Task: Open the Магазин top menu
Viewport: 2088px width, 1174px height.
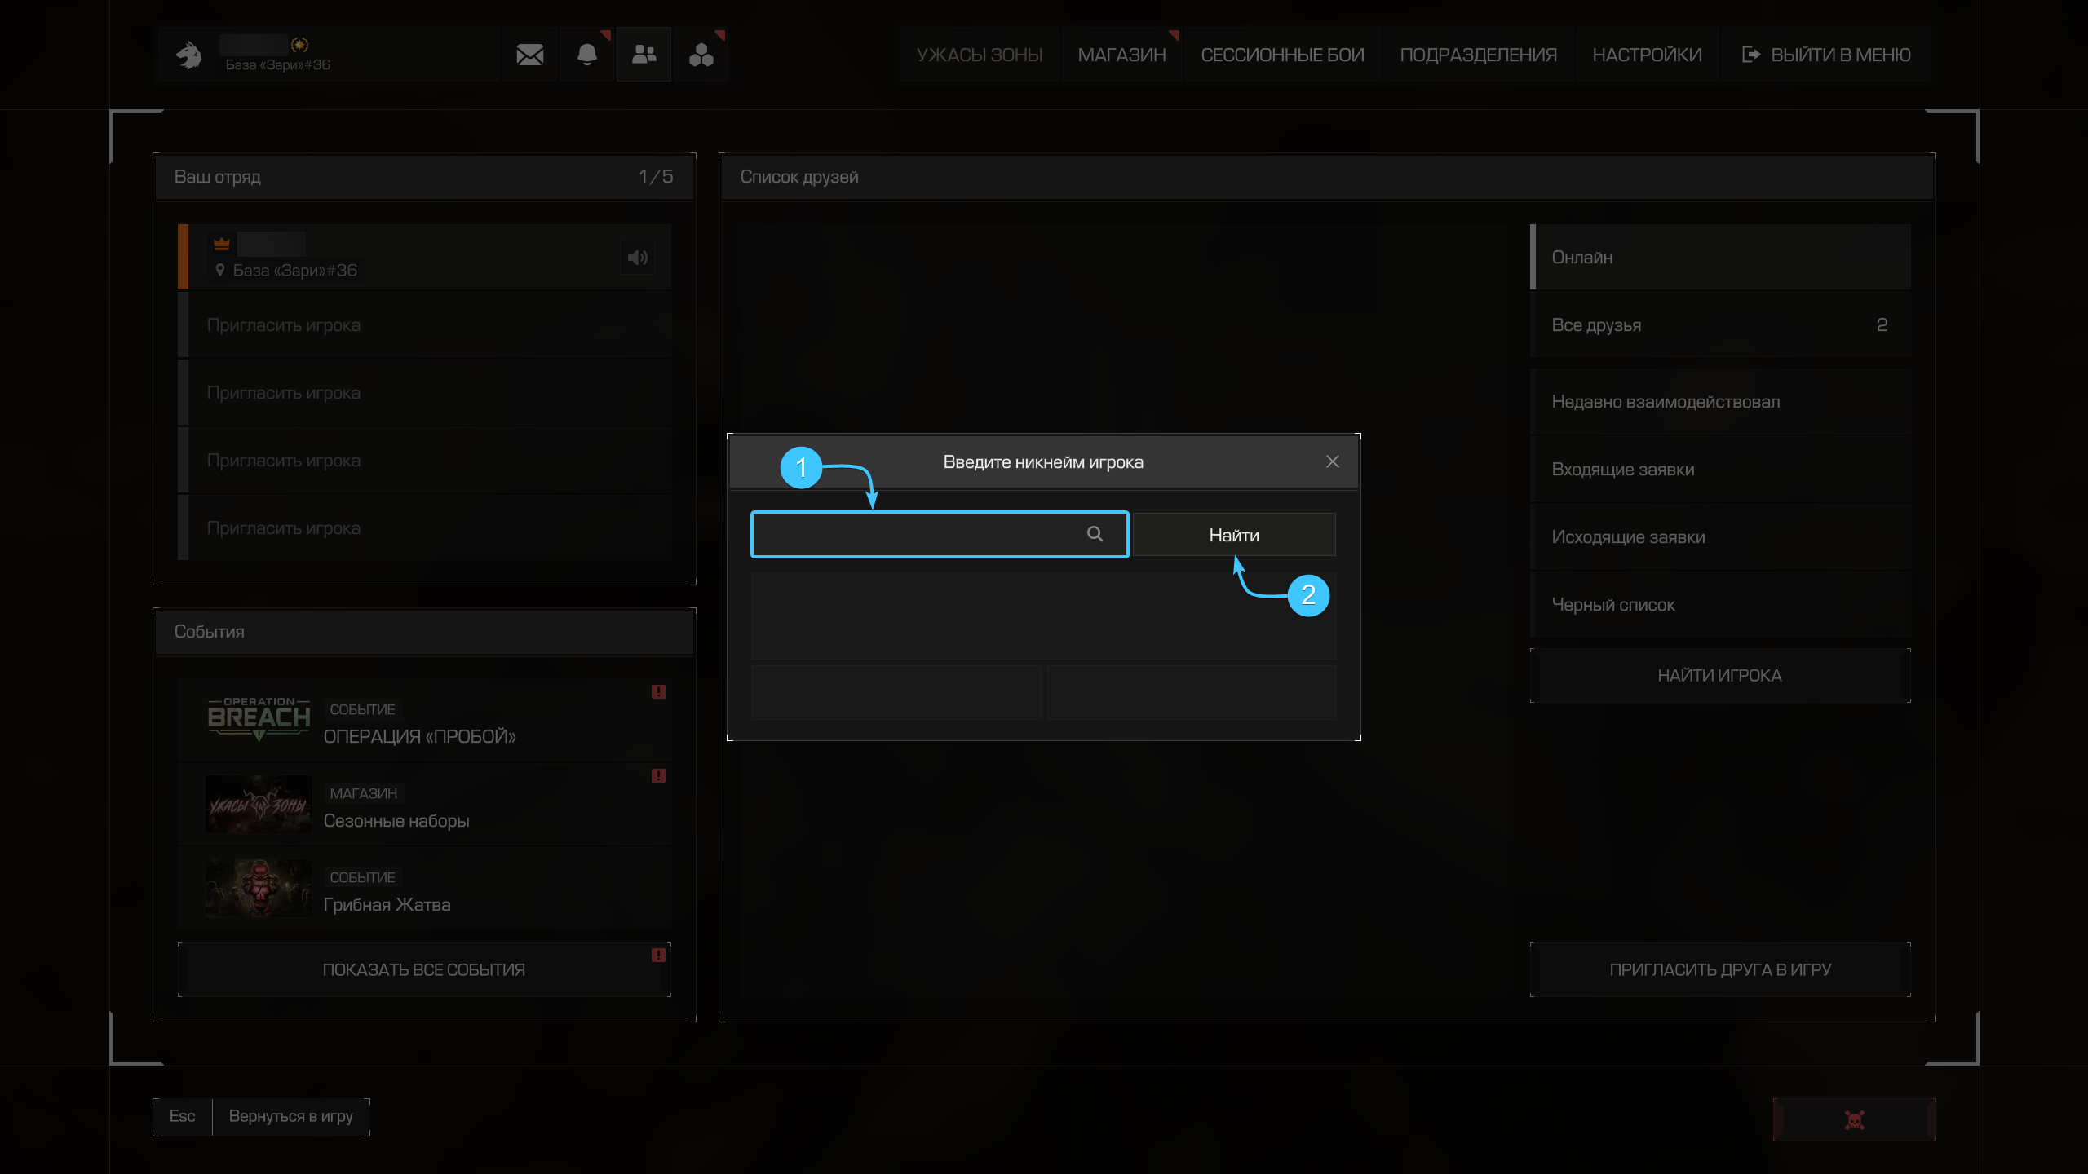Action: (x=1121, y=55)
